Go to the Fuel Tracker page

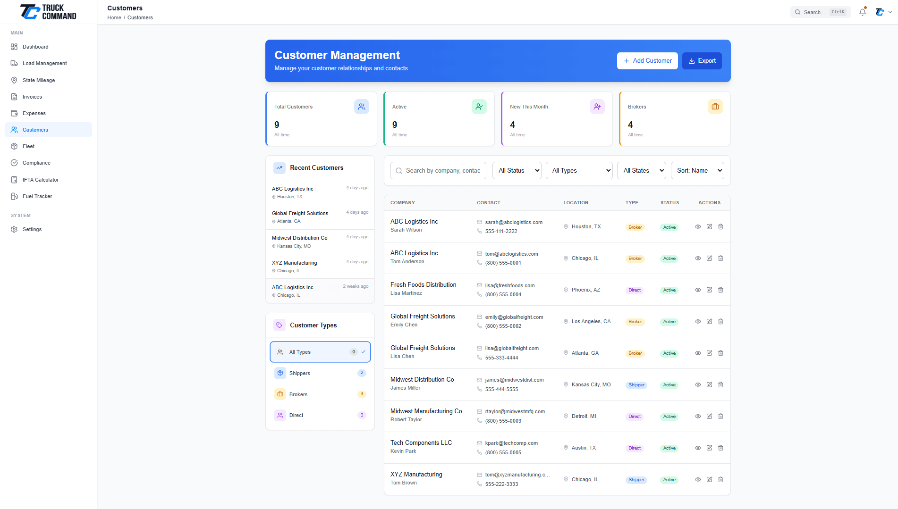tap(37, 196)
